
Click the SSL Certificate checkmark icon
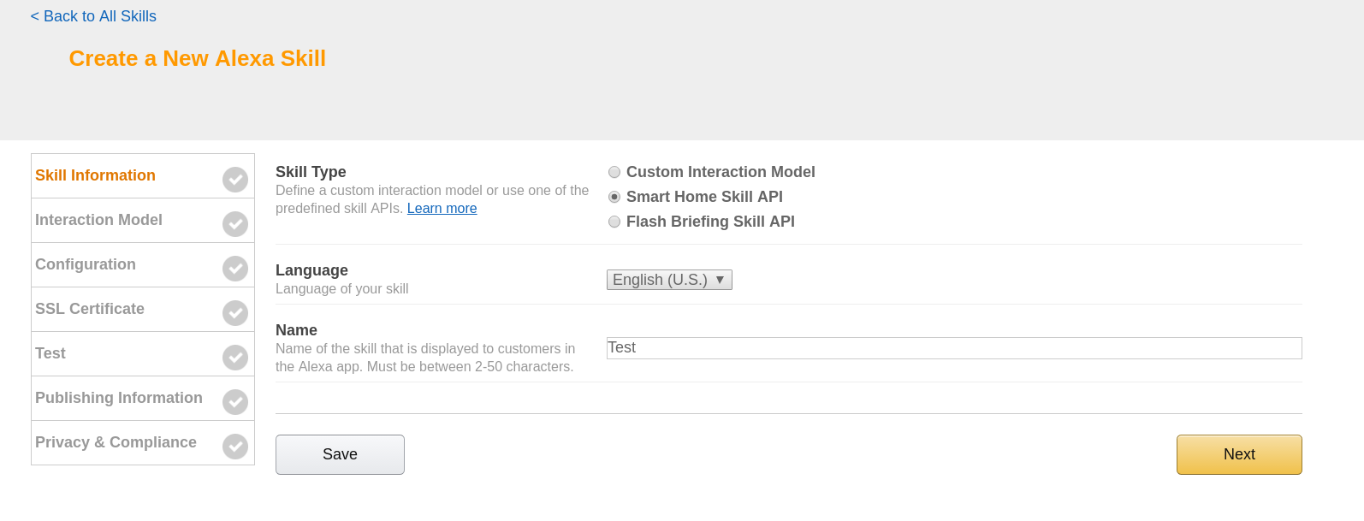click(235, 313)
